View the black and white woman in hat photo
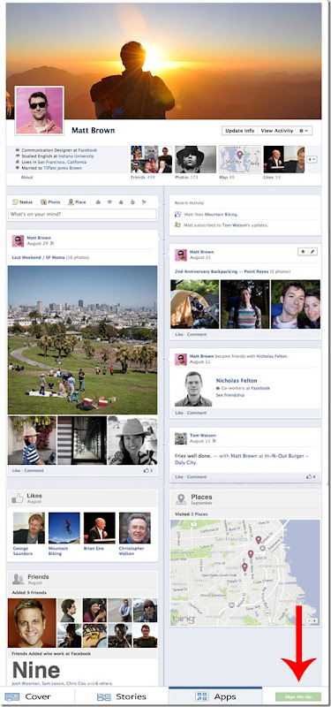 click(132, 440)
